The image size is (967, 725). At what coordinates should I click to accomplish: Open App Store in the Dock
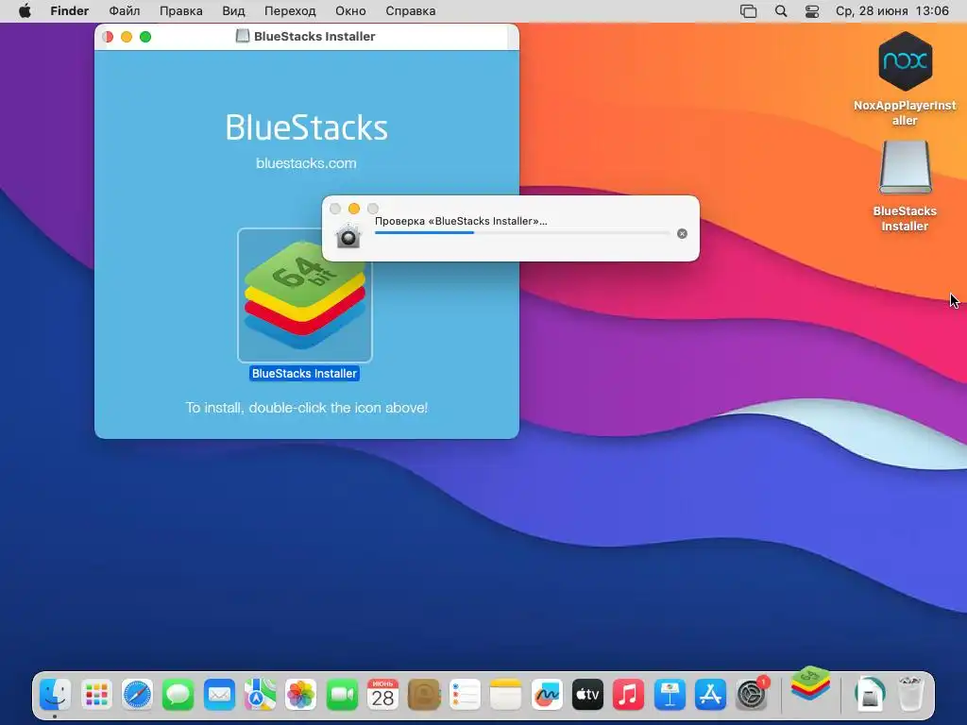(710, 696)
